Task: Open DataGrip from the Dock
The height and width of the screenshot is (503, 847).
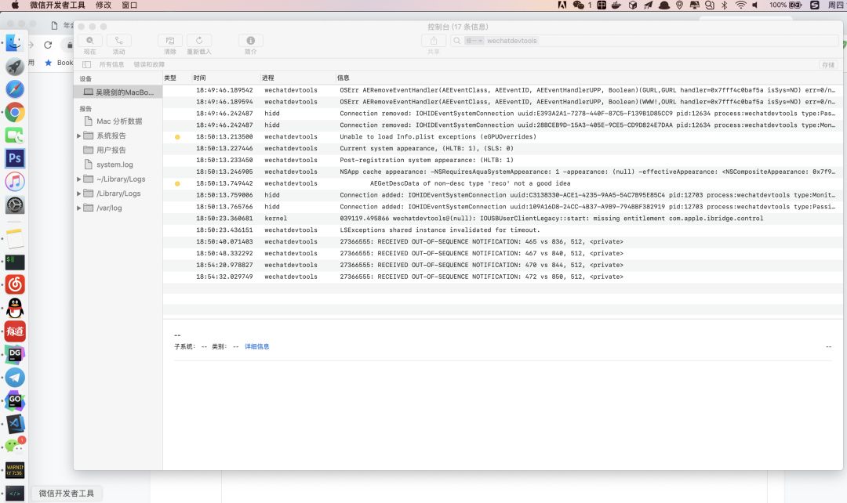Action: coord(15,355)
